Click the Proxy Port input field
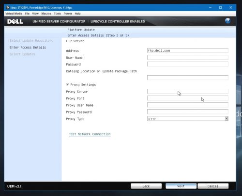The height and width of the screenshot is (196, 242). [188, 98]
